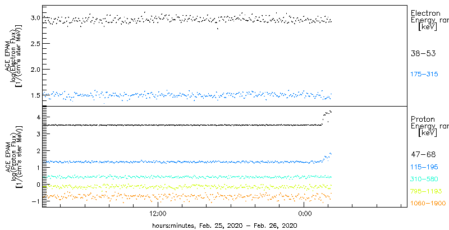Click the 12:00 time axis label
Image resolution: width=449 pixels, height=230 pixels.
(158, 214)
